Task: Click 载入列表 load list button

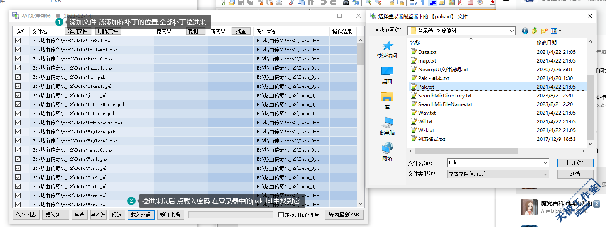Action: pyautogui.click(x=56, y=215)
